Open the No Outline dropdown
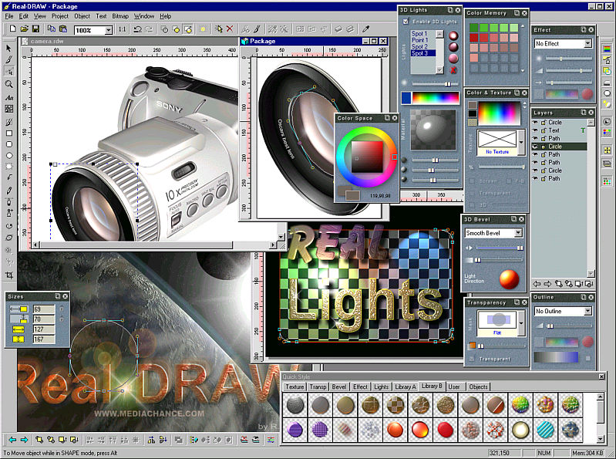The image size is (616, 459). (x=587, y=311)
